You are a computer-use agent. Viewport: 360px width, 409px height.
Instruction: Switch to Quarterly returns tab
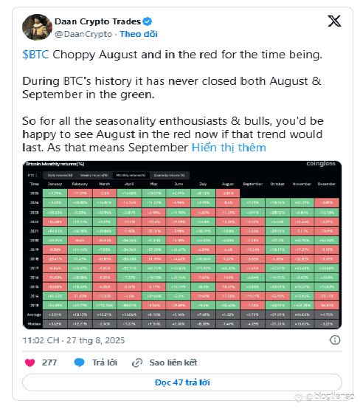169,175
